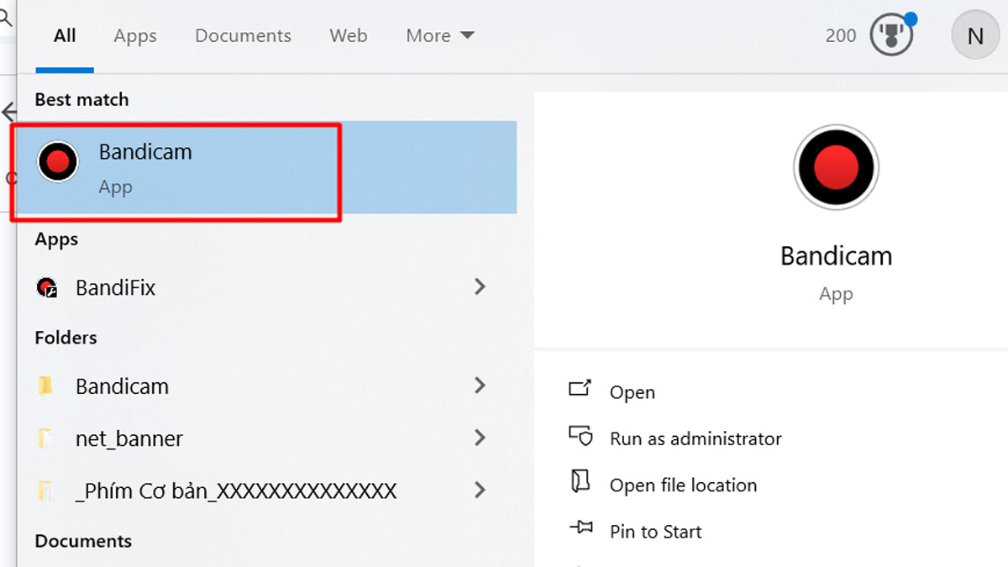Open the _Phím Cơ bản folder result
Image resolution: width=1008 pixels, height=567 pixels.
pyautogui.click(x=266, y=491)
